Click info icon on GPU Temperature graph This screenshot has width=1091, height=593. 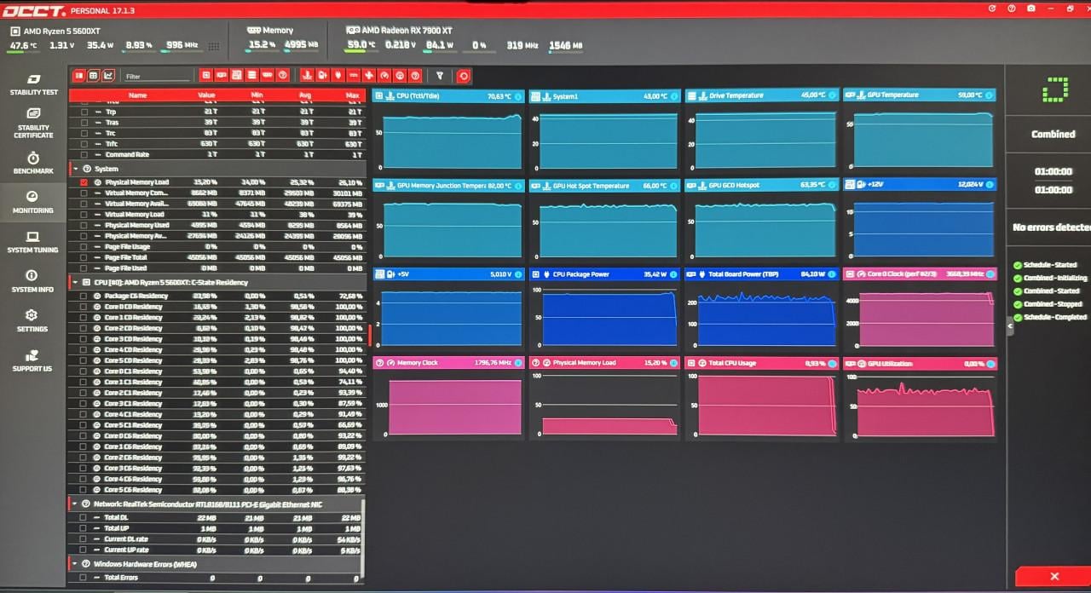989,95
